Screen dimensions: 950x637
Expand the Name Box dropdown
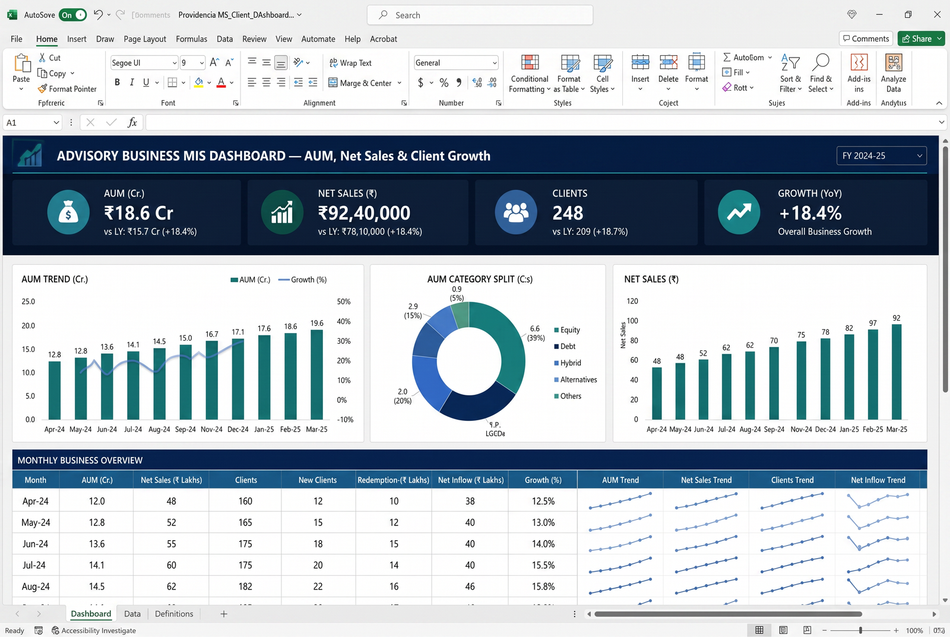pos(56,122)
